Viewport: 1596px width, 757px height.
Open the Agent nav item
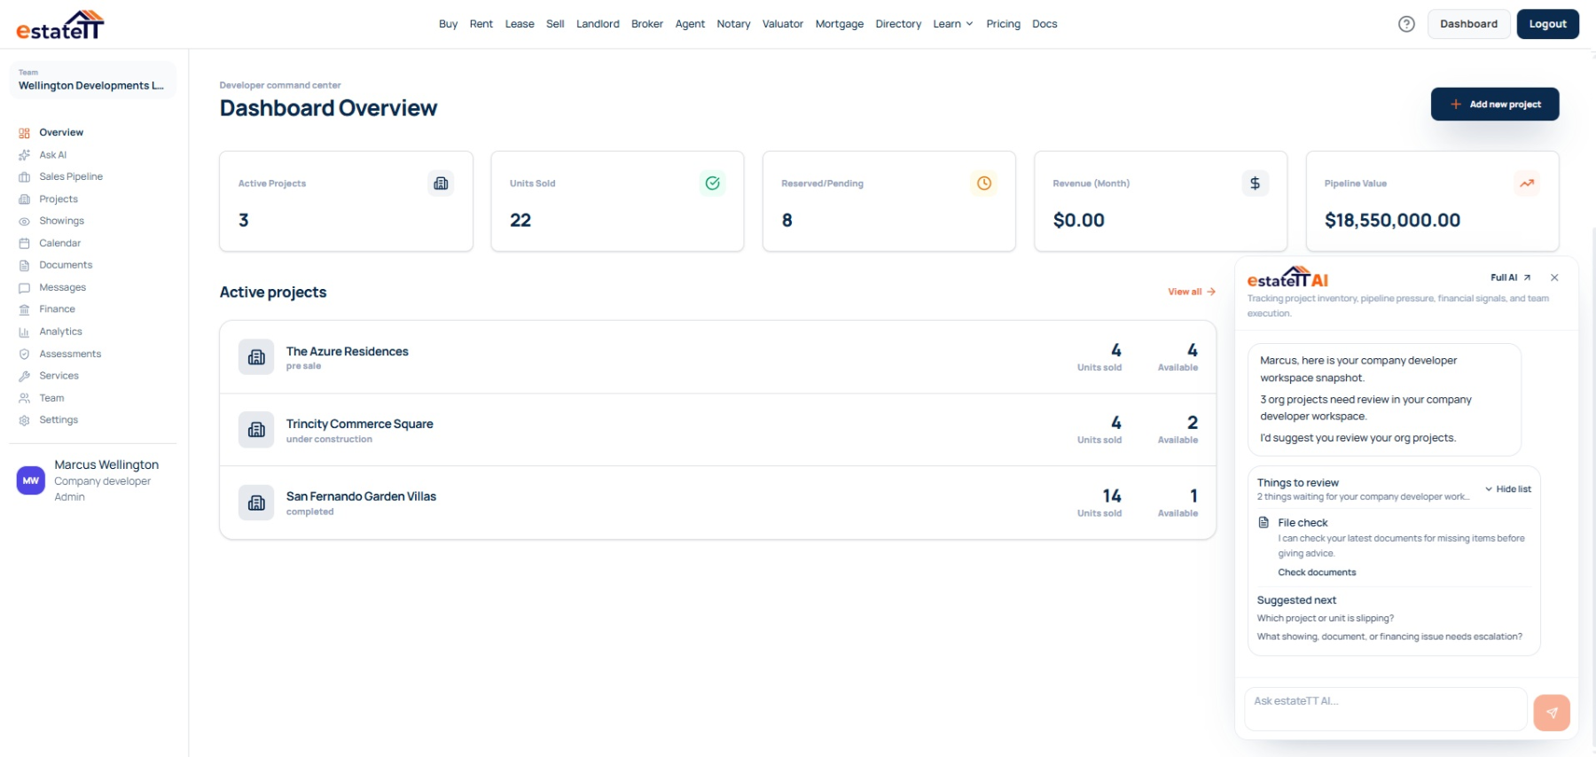pos(690,24)
